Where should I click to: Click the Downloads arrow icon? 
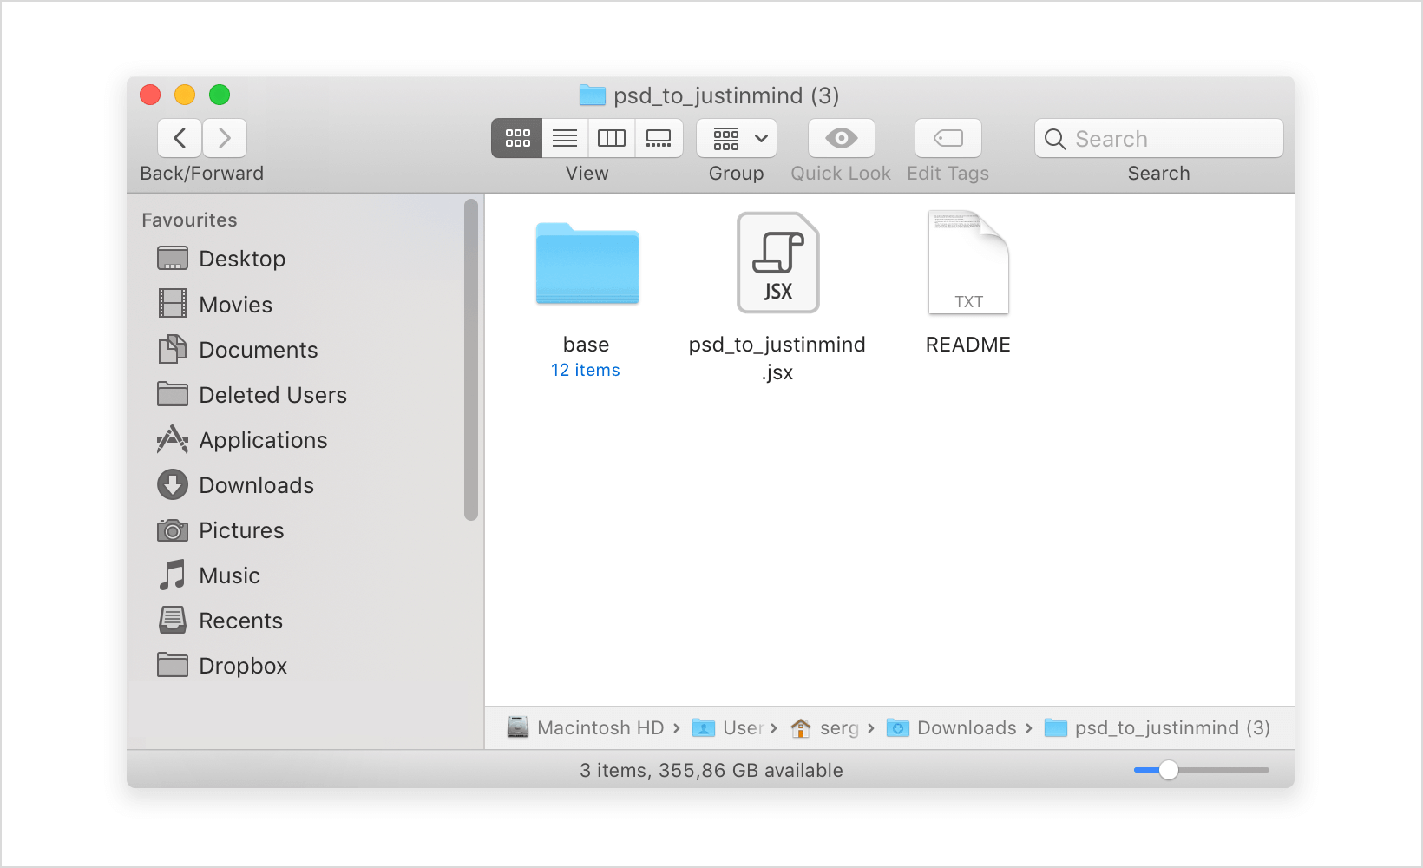pos(173,484)
